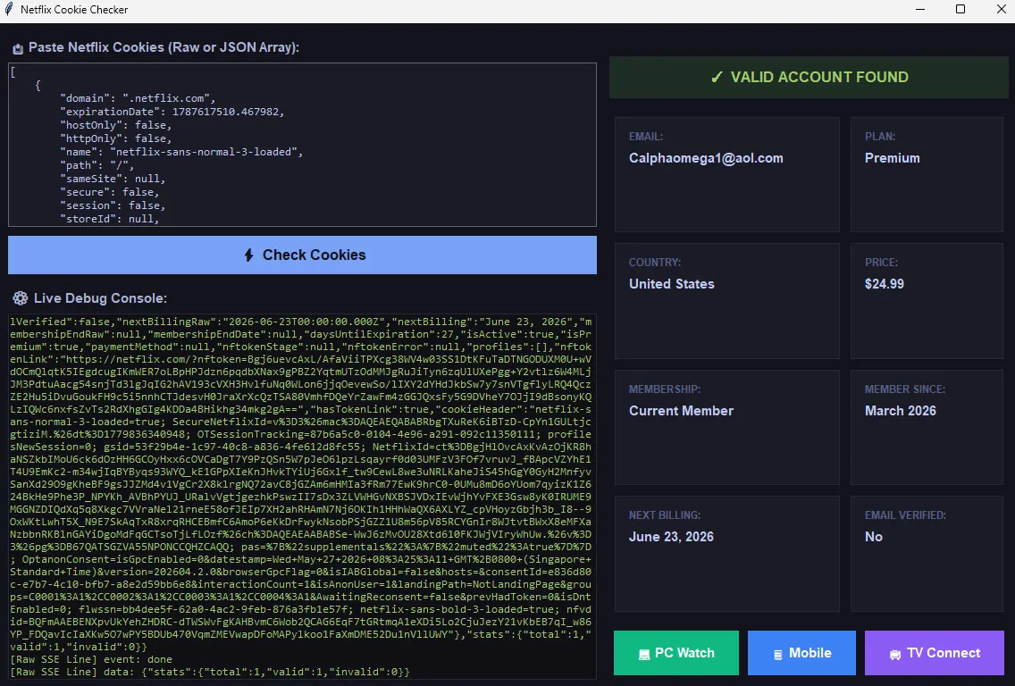Select the PLAN card showing Premium
This screenshot has height=686, width=1015.
tap(927, 175)
